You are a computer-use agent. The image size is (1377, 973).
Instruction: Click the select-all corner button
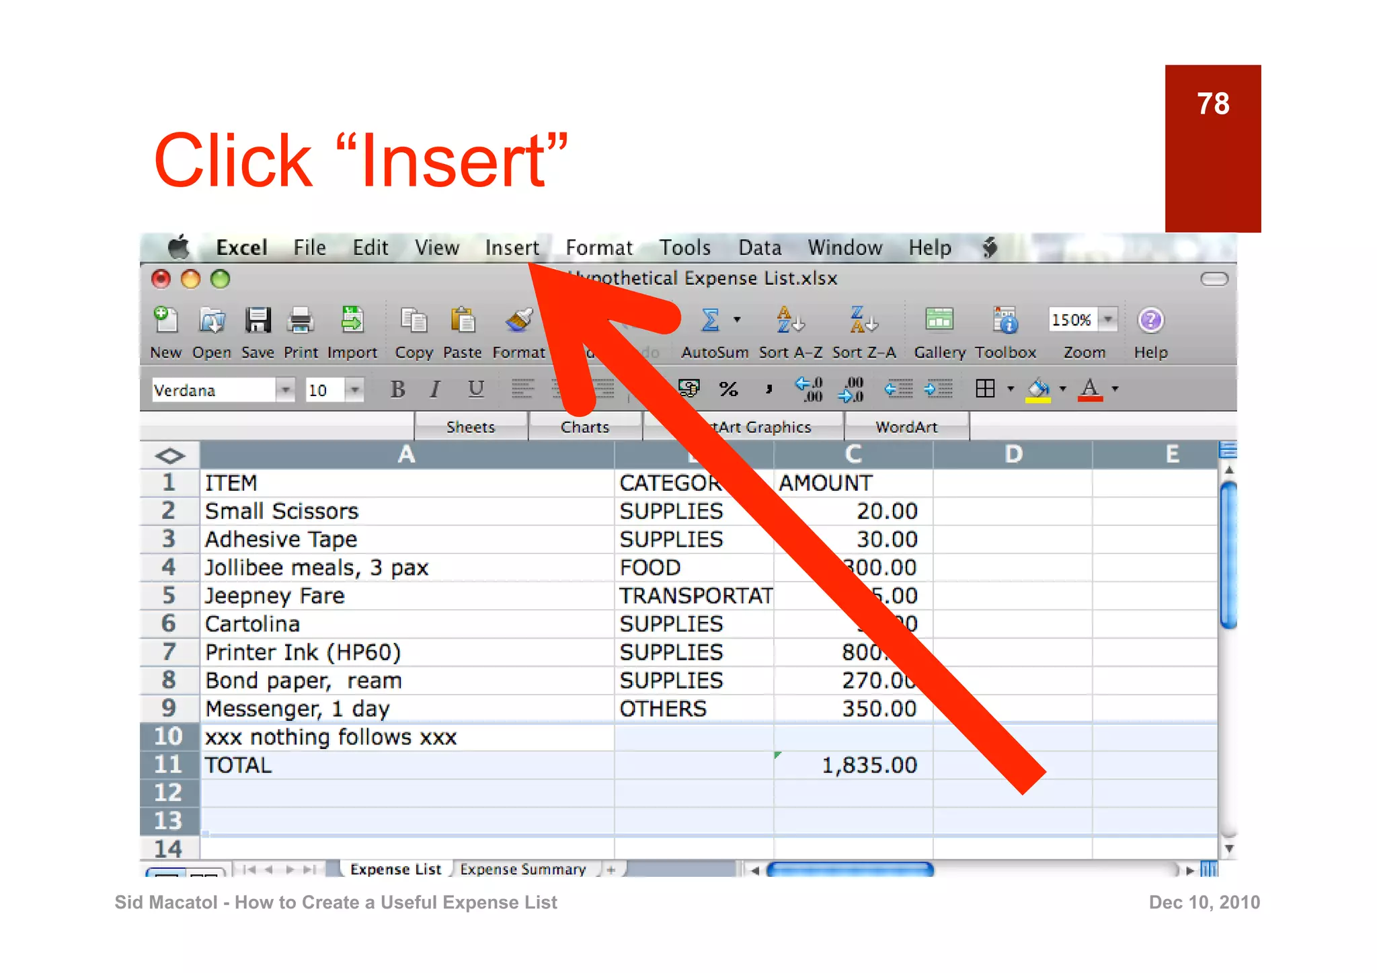(x=169, y=455)
